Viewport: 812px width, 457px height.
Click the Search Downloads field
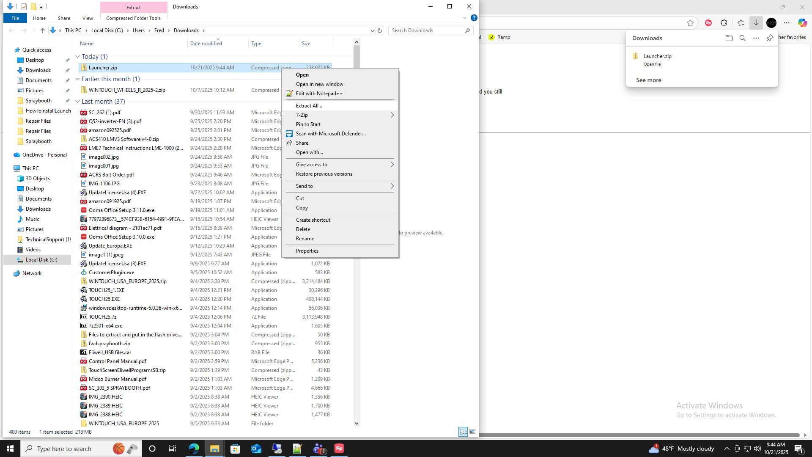point(426,30)
